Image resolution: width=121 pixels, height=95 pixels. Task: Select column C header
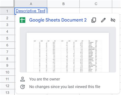click(x=96, y=4)
